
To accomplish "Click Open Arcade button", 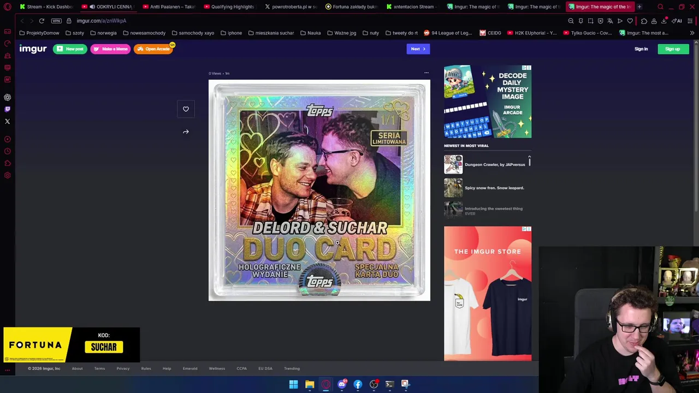I will [153, 49].
